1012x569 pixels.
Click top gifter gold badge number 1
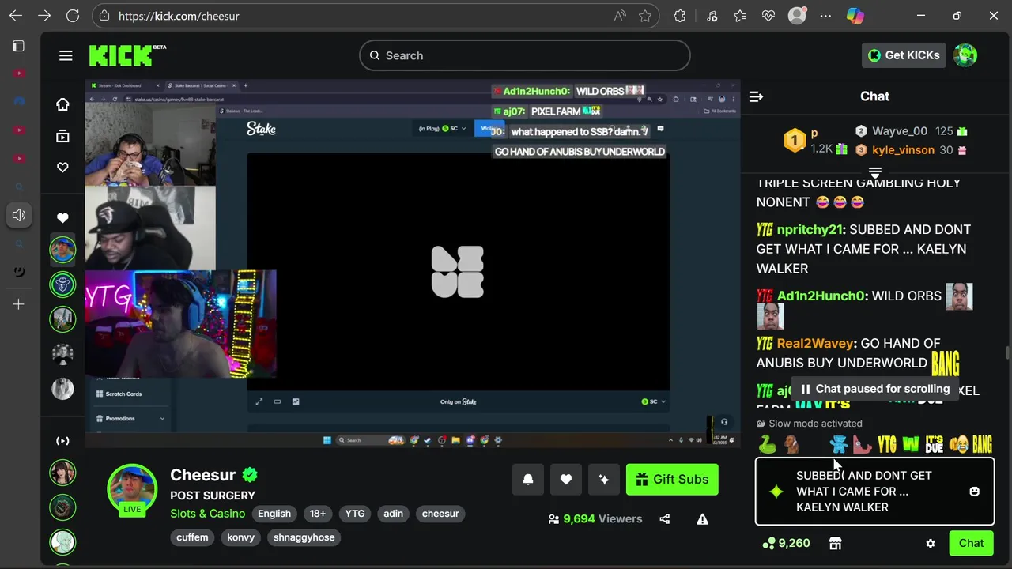click(794, 141)
